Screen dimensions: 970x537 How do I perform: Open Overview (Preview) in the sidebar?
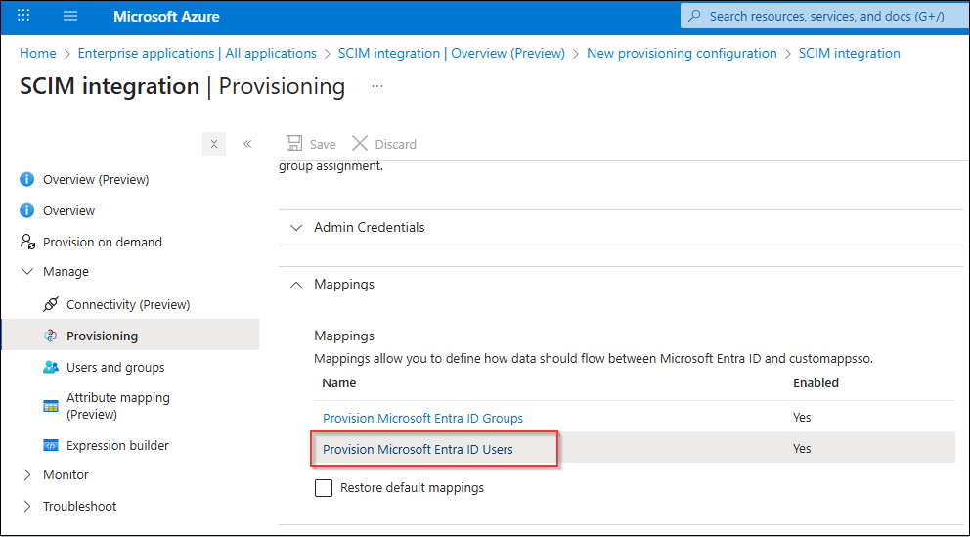point(96,179)
